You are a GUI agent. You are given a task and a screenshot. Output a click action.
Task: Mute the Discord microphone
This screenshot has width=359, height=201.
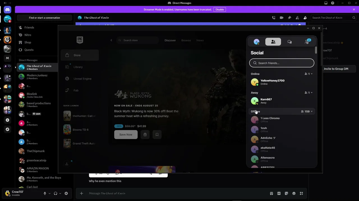(45, 193)
